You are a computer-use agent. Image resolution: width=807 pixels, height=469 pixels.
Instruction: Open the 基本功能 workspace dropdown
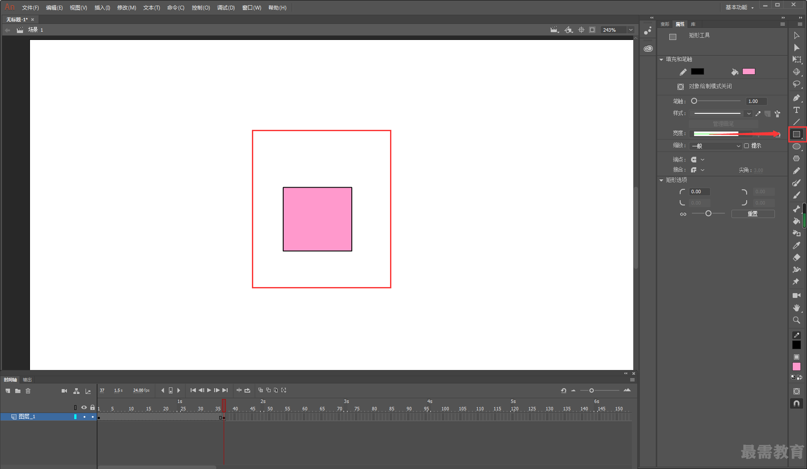click(x=740, y=7)
